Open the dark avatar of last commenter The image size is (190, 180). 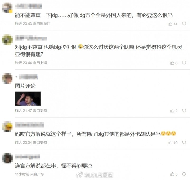[7, 158]
